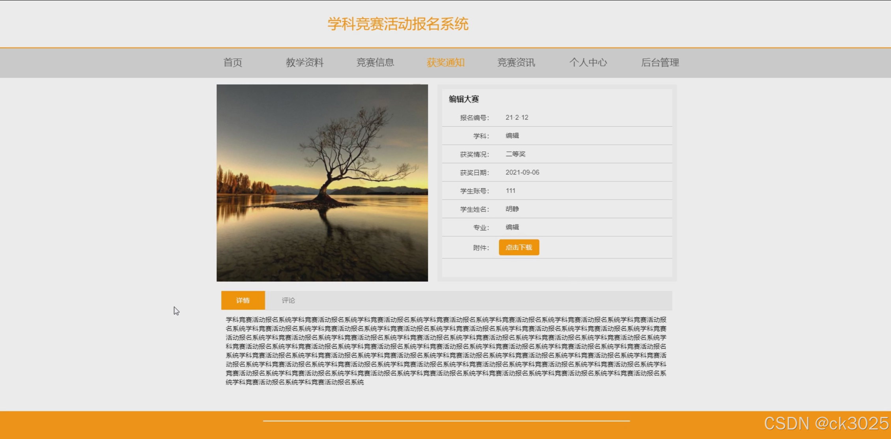891x439 pixels.
Task: Open the 竞赛信息 menu item
Action: pyautogui.click(x=375, y=63)
